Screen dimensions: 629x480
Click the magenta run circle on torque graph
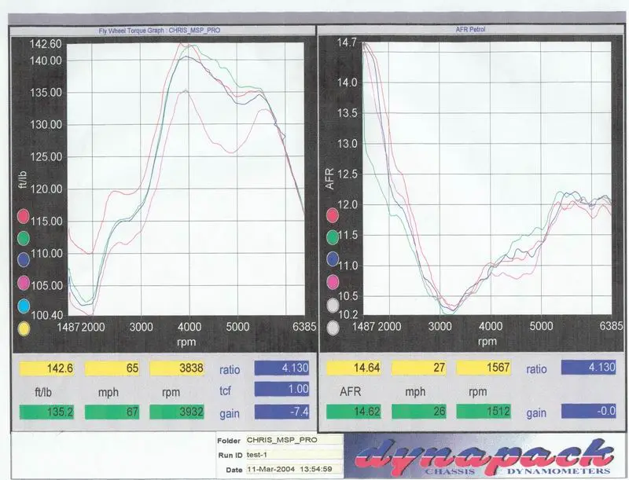[24, 283]
